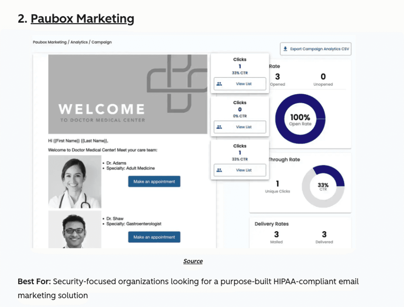Click people icon in bottom Clicks card

219,170
